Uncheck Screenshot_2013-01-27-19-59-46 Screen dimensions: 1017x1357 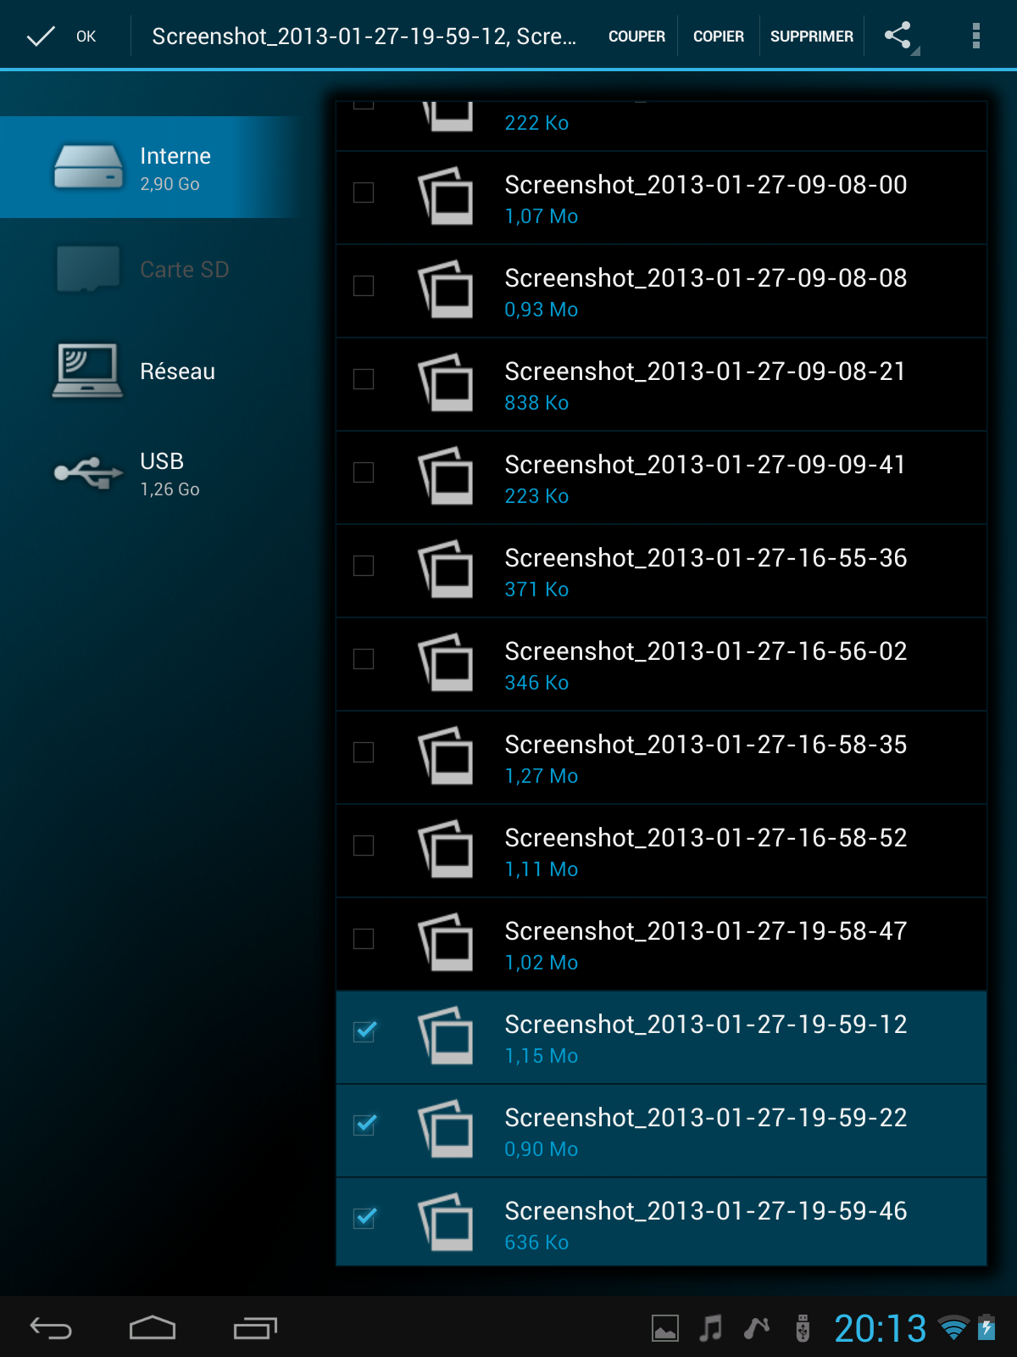tap(364, 1218)
